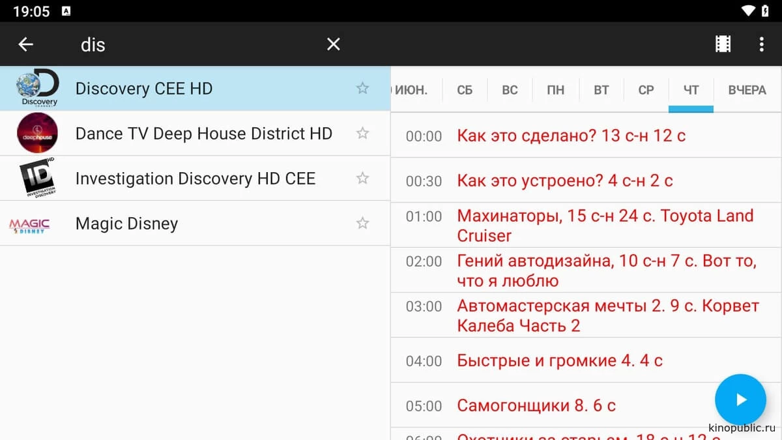Favorite Dance TV Deep House District HD
This screenshot has height=440, width=782.
[362, 133]
